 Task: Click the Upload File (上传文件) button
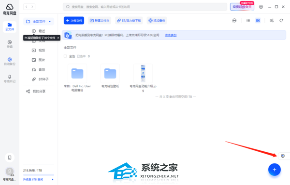point(74,20)
